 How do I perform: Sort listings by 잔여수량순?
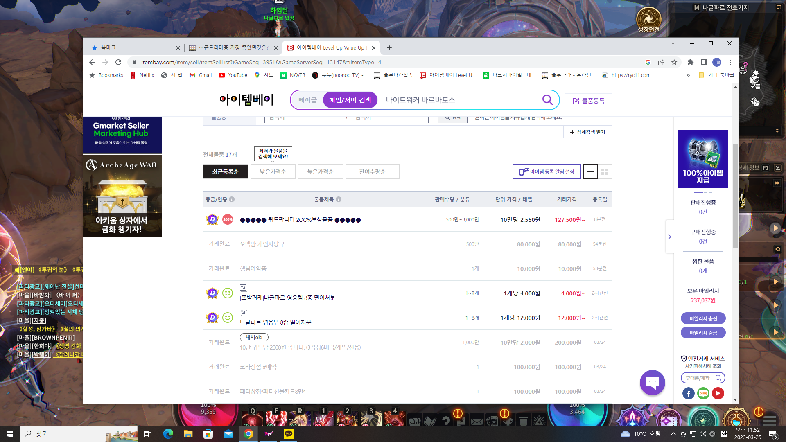(x=373, y=172)
